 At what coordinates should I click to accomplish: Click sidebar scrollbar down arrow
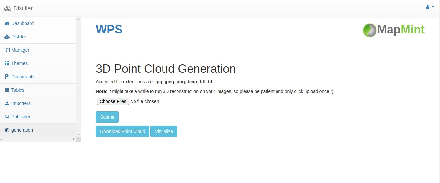78,134
